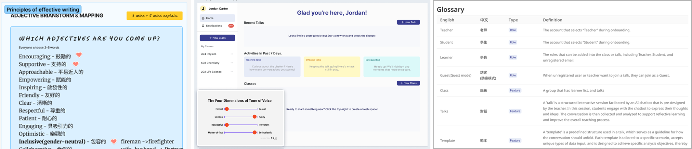
Task: Click the Role tag in Teacher row
Action: point(513,30)
